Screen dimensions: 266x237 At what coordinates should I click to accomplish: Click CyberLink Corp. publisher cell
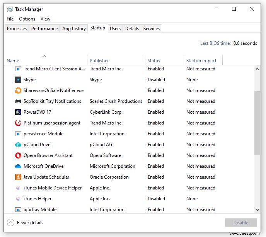coord(106,112)
